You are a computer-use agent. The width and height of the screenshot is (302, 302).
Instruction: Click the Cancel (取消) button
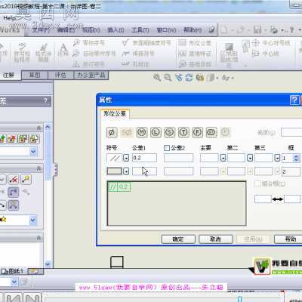(216, 239)
